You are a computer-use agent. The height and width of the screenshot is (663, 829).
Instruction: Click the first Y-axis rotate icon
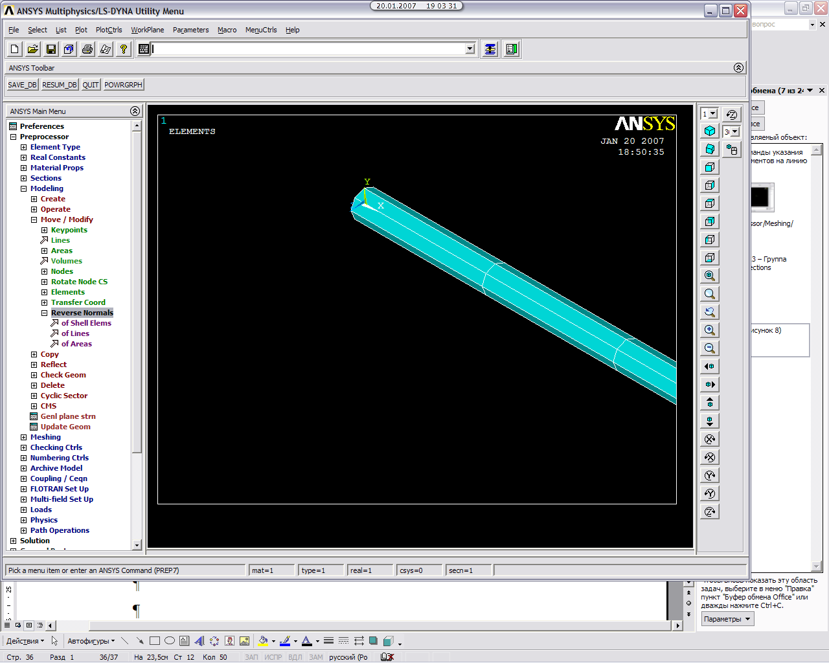tap(710, 475)
